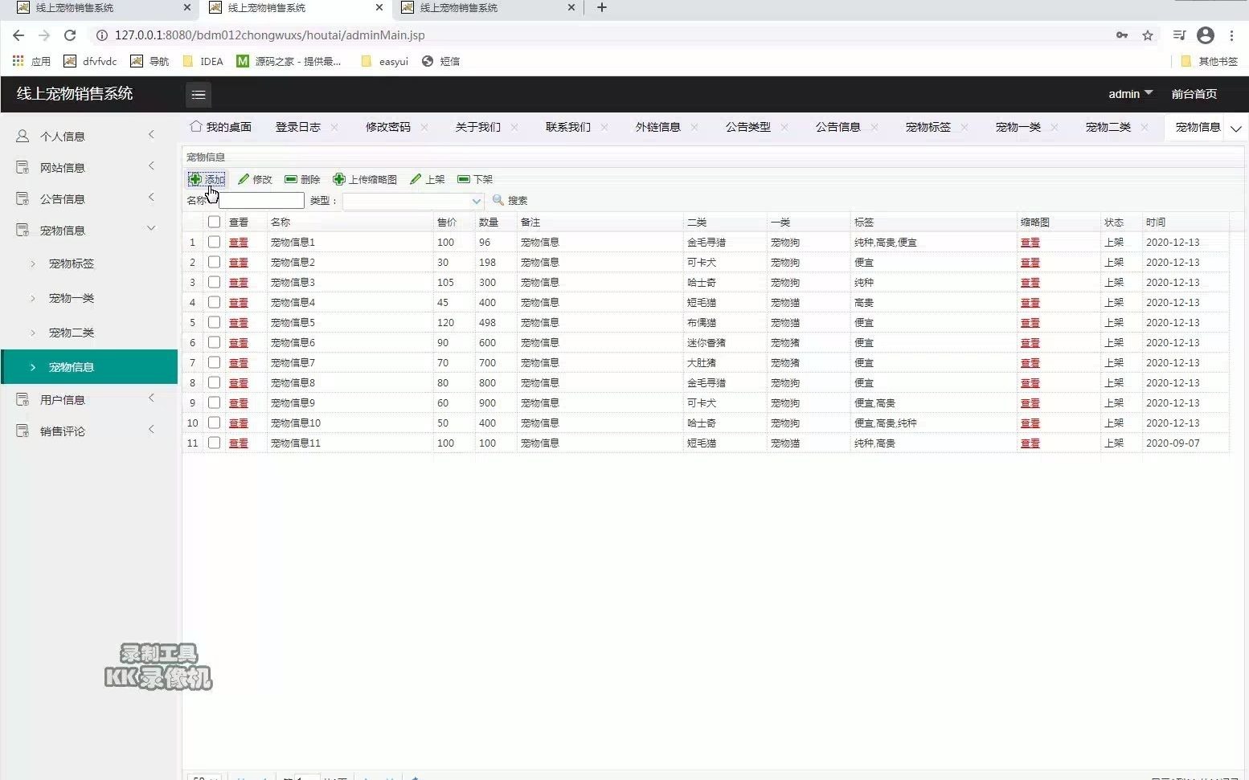Go to 前台首页 link in header

(x=1194, y=94)
